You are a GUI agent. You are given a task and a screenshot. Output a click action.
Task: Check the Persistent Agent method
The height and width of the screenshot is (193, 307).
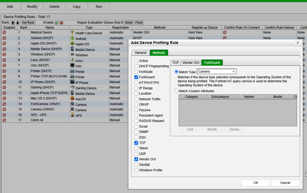136,116
